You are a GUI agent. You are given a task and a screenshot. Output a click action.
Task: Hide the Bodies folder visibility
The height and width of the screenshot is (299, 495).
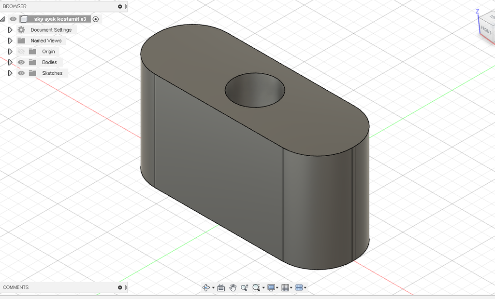point(21,62)
